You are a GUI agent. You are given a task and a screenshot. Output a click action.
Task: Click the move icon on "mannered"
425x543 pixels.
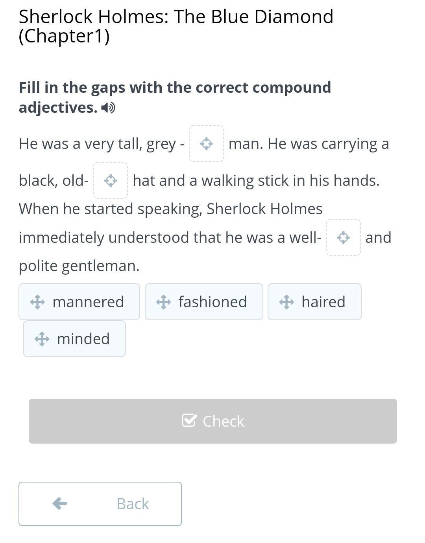pos(37,302)
